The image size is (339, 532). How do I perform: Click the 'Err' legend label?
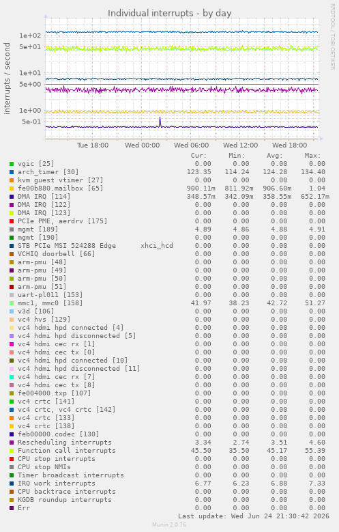[24, 508]
